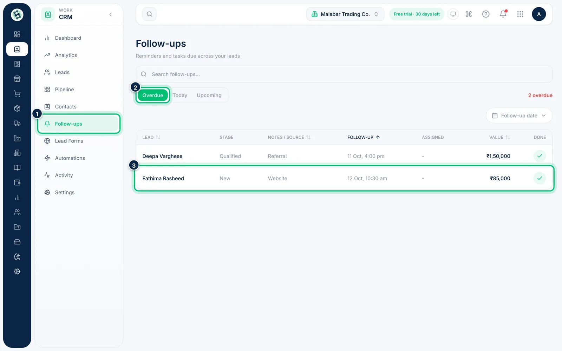The width and height of the screenshot is (562, 351).
Task: Open the folder kanban rail icon
Action: click(17, 227)
